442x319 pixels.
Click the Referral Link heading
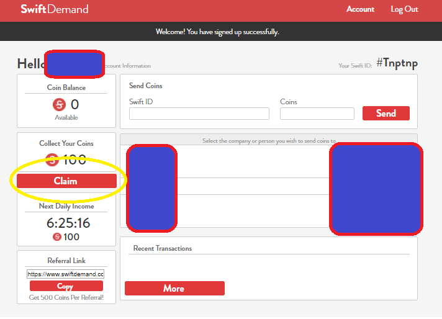pyautogui.click(x=66, y=261)
